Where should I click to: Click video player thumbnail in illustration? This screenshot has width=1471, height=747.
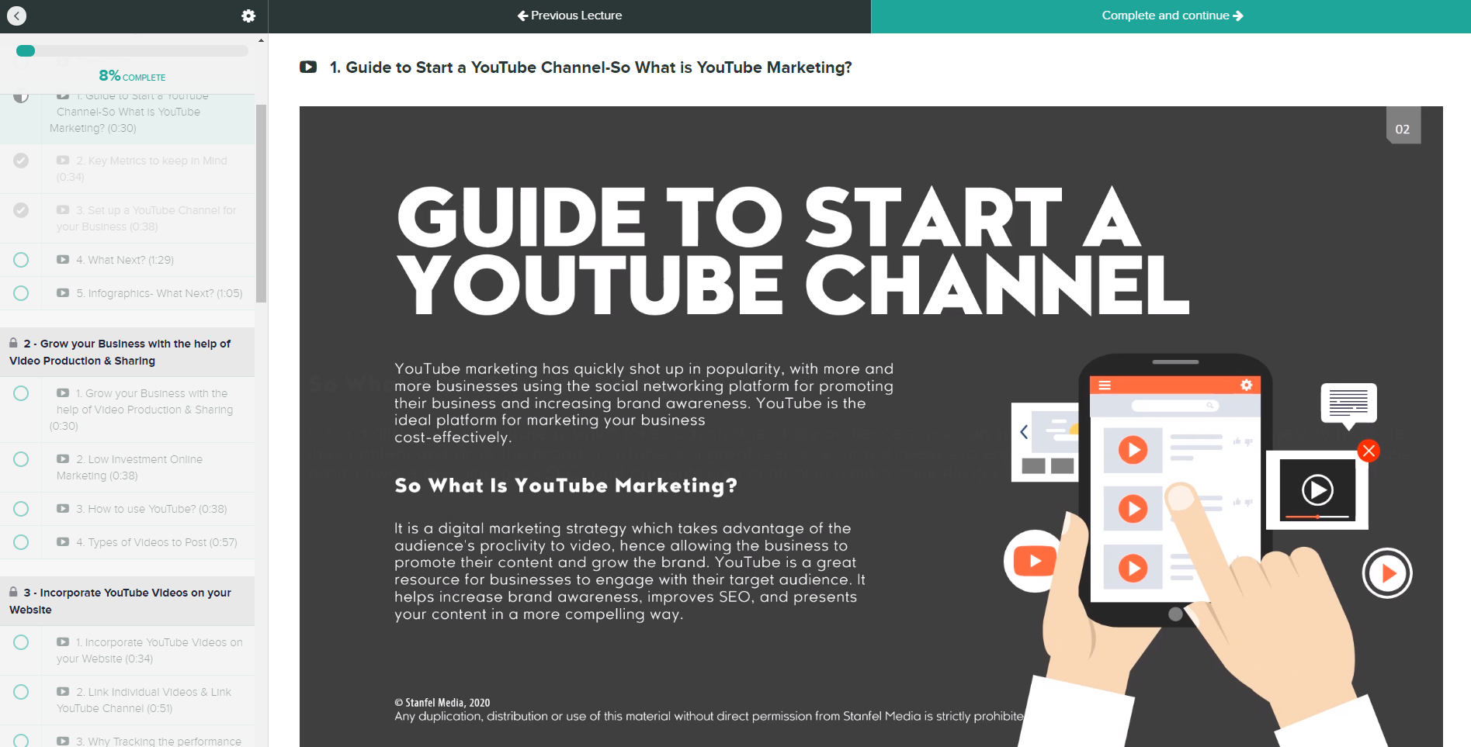point(1317,490)
